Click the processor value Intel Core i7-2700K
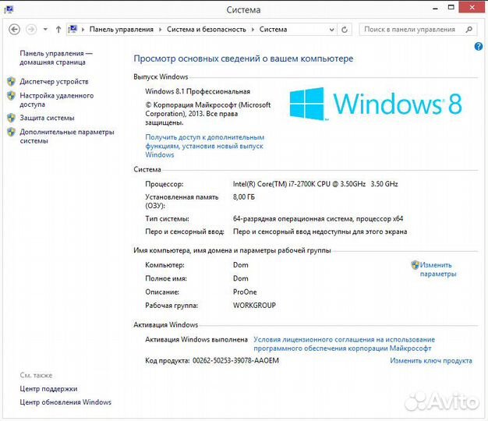The width and height of the screenshot is (488, 421). [315, 184]
